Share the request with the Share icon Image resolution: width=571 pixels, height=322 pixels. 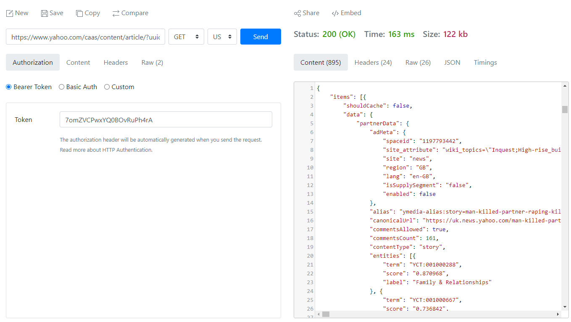(x=307, y=13)
